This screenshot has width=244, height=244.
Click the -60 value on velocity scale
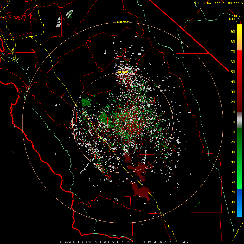(232, 182)
